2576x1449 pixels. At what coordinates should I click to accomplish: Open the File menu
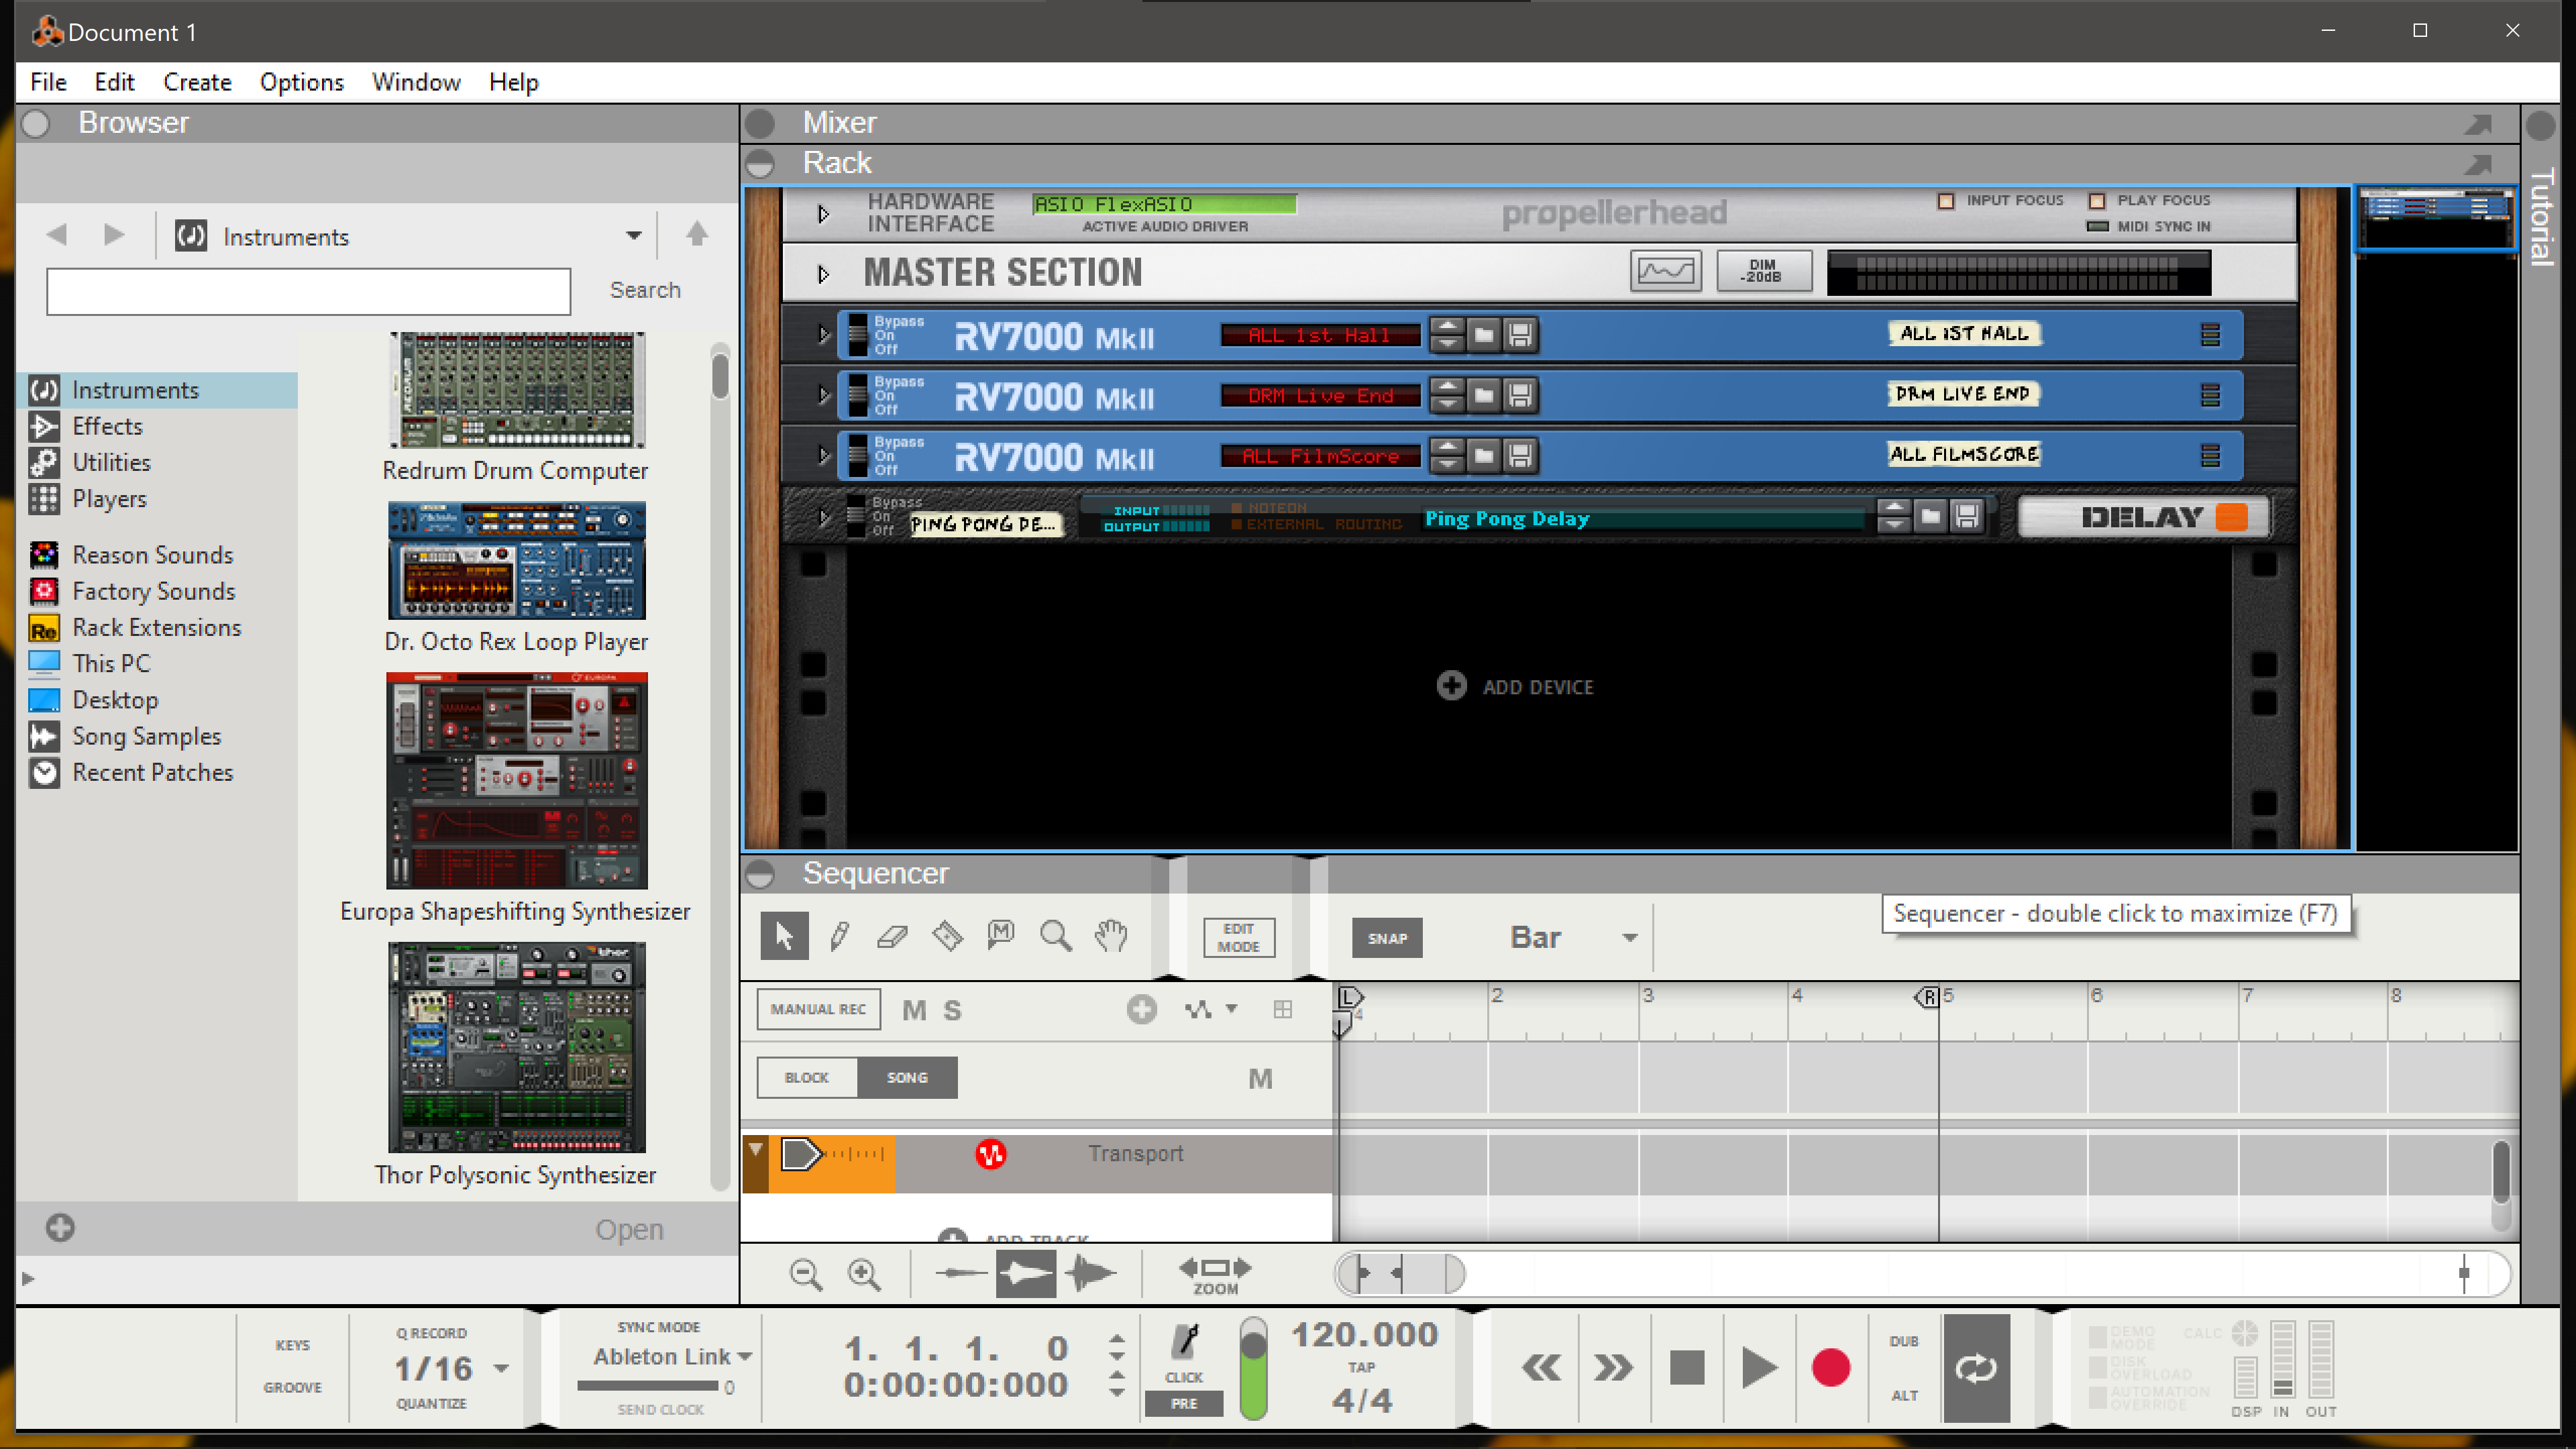pos(48,82)
